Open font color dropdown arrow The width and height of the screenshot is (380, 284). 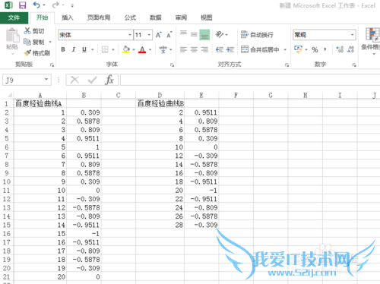(x=150, y=49)
